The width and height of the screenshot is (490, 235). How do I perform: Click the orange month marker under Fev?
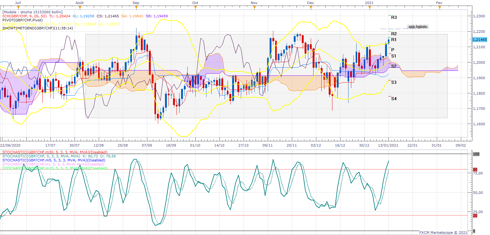click(x=440, y=7)
